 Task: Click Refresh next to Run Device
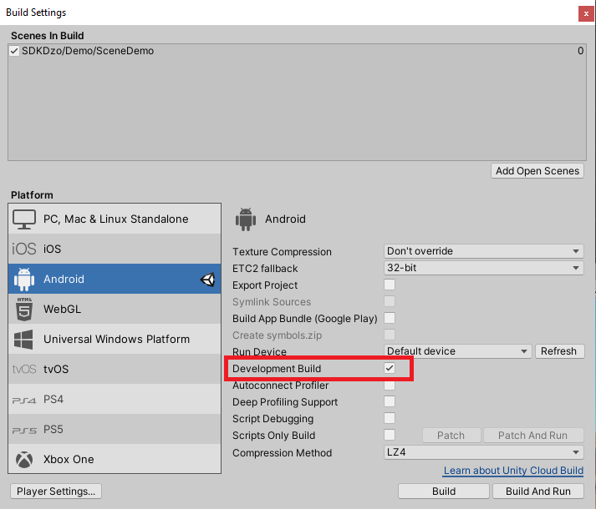pos(559,351)
